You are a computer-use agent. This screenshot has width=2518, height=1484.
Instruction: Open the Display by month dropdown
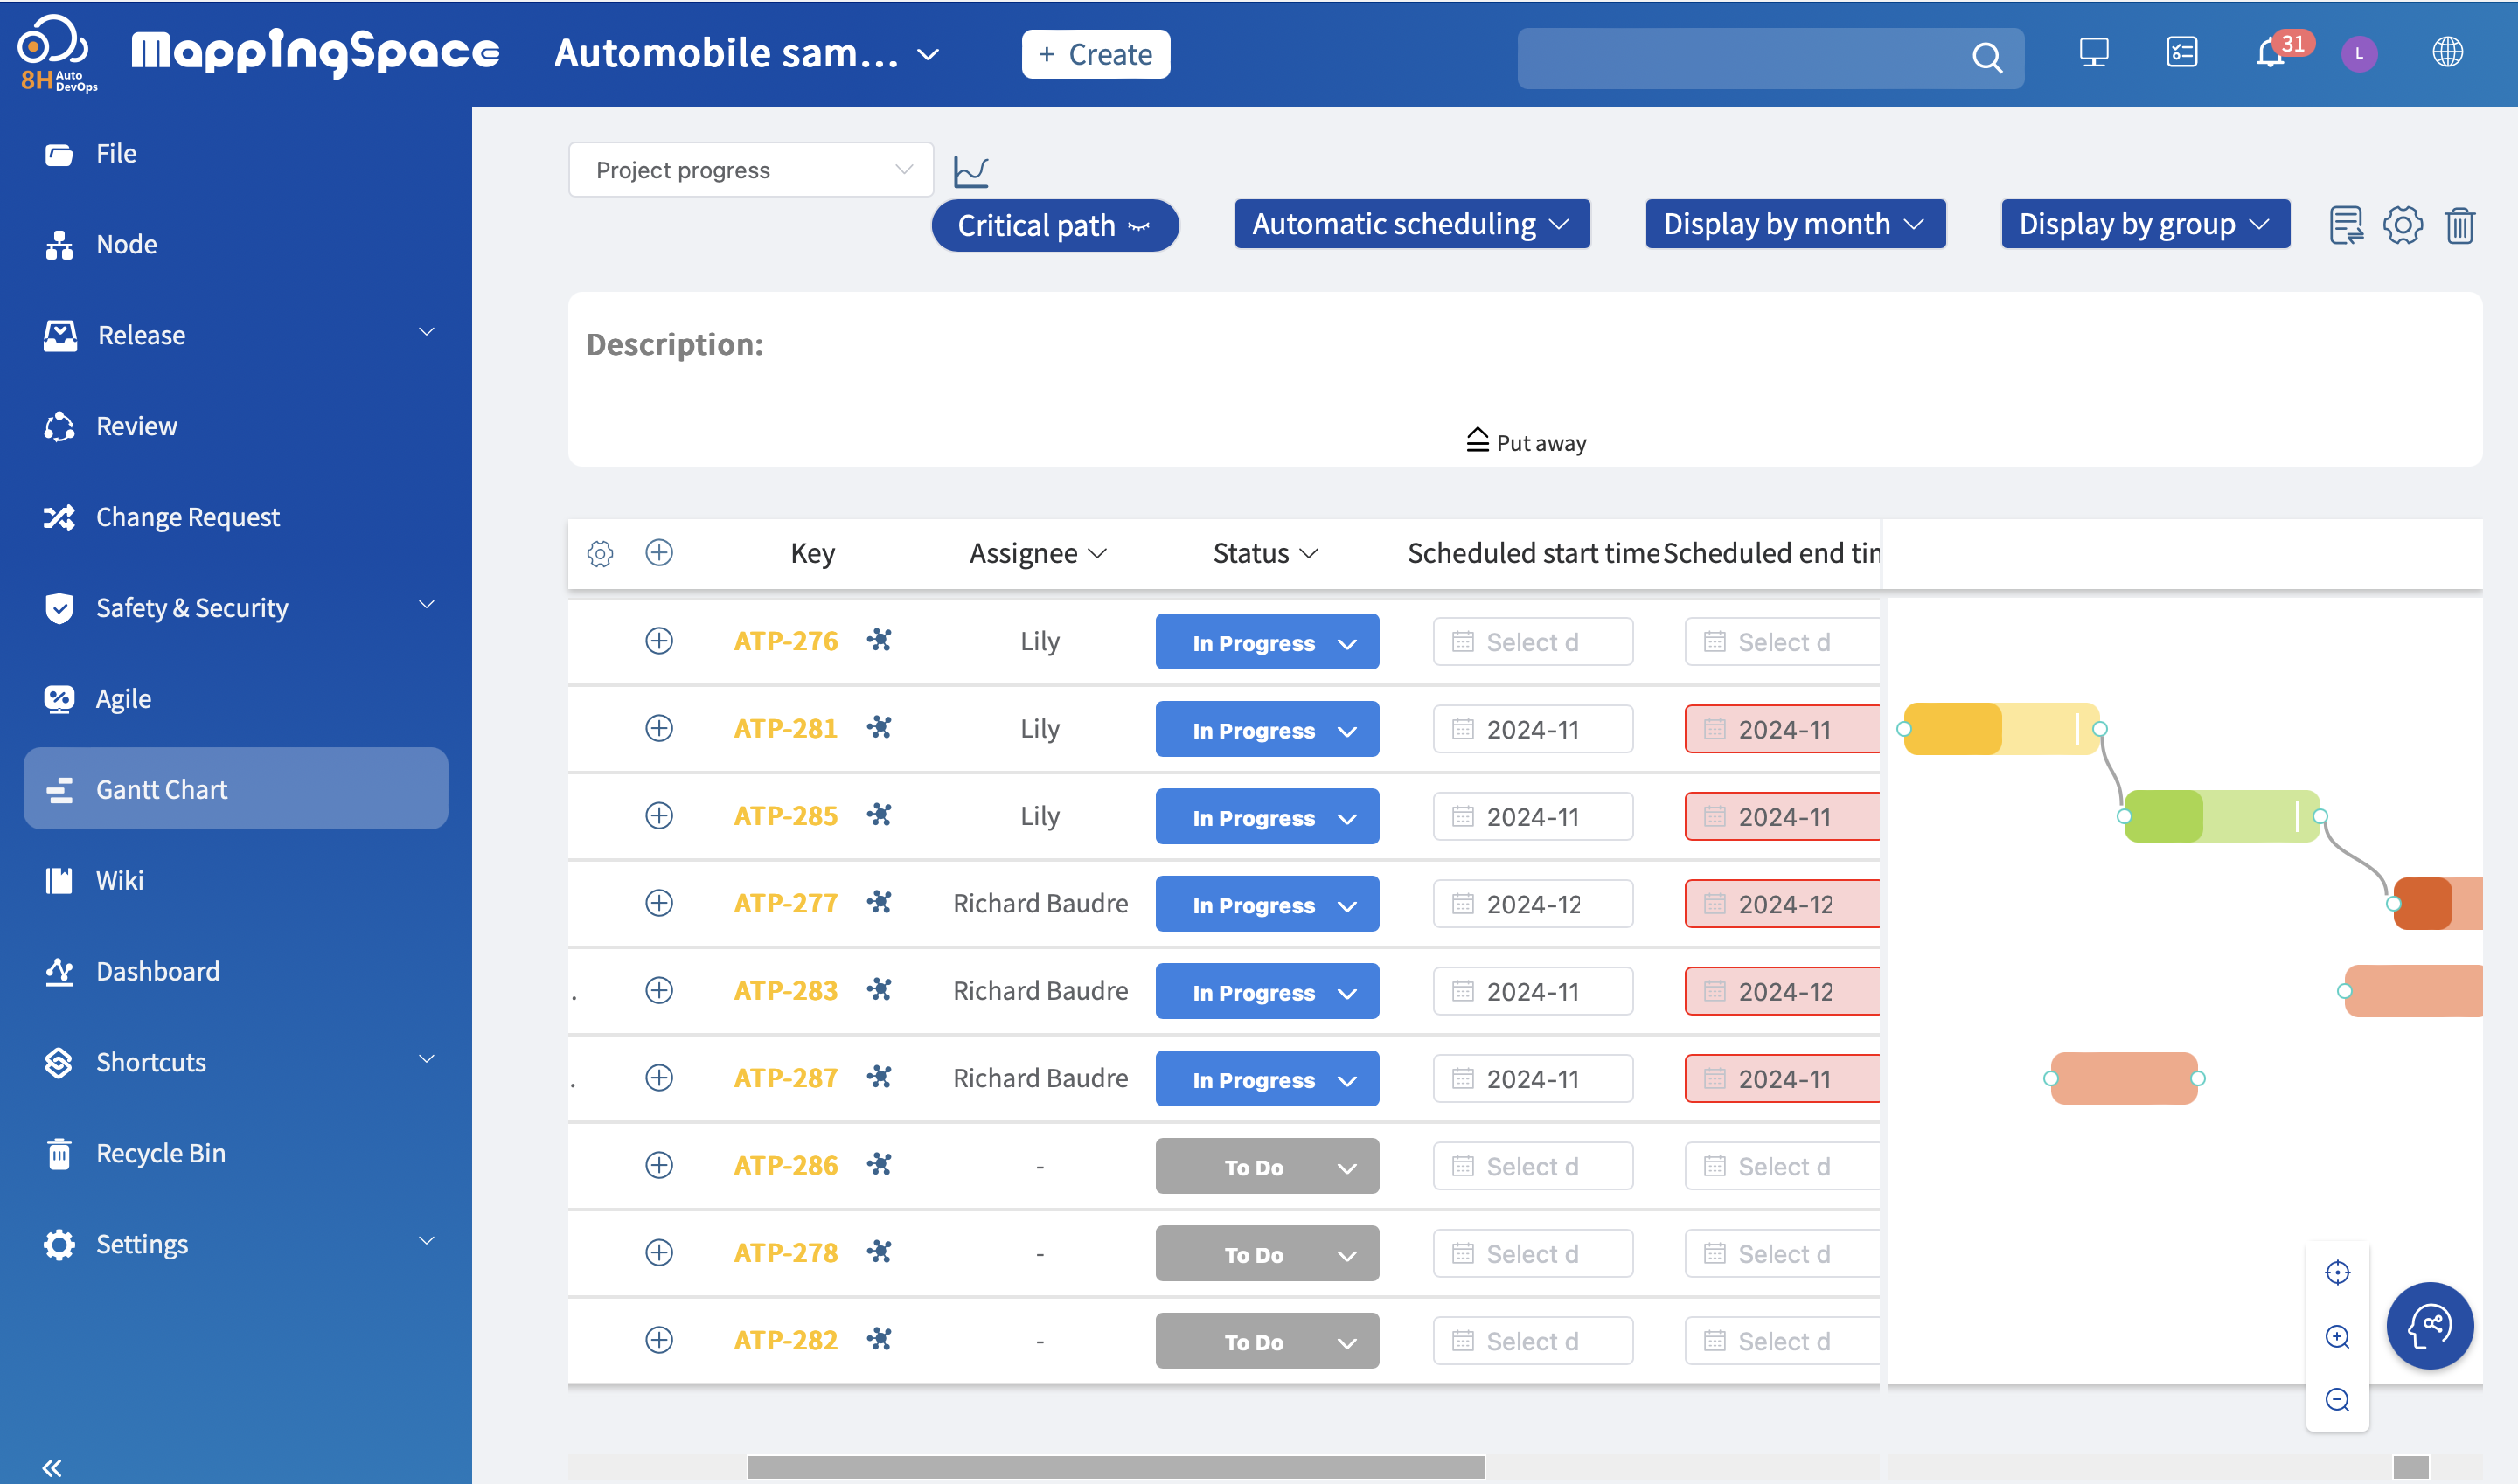(x=1795, y=224)
